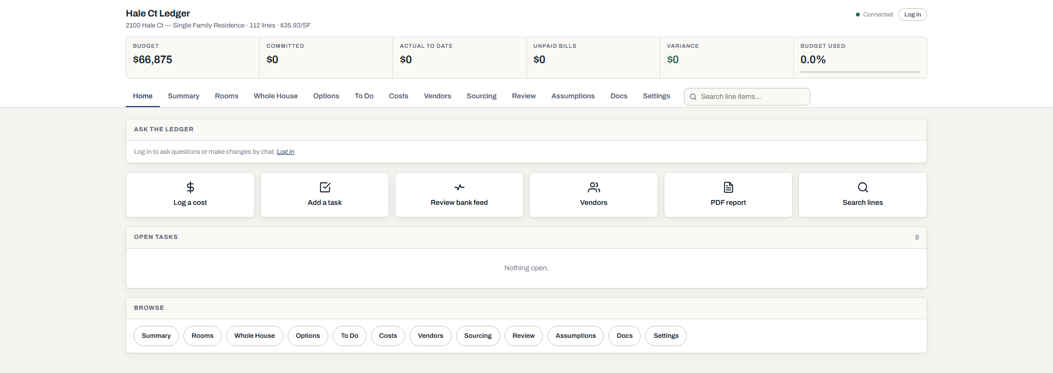The image size is (1053, 373).
Task: Click the Connected status text
Action: (x=878, y=15)
